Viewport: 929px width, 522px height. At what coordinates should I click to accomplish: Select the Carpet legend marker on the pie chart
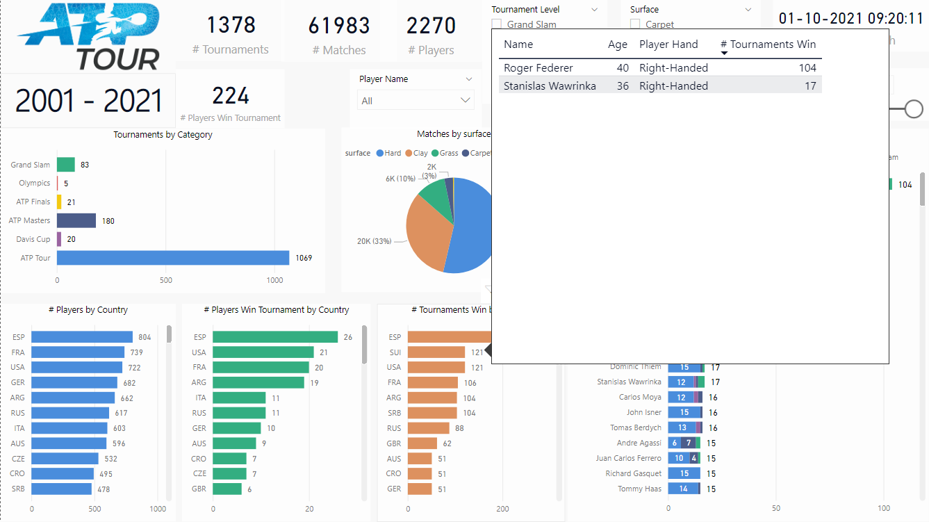pos(463,153)
